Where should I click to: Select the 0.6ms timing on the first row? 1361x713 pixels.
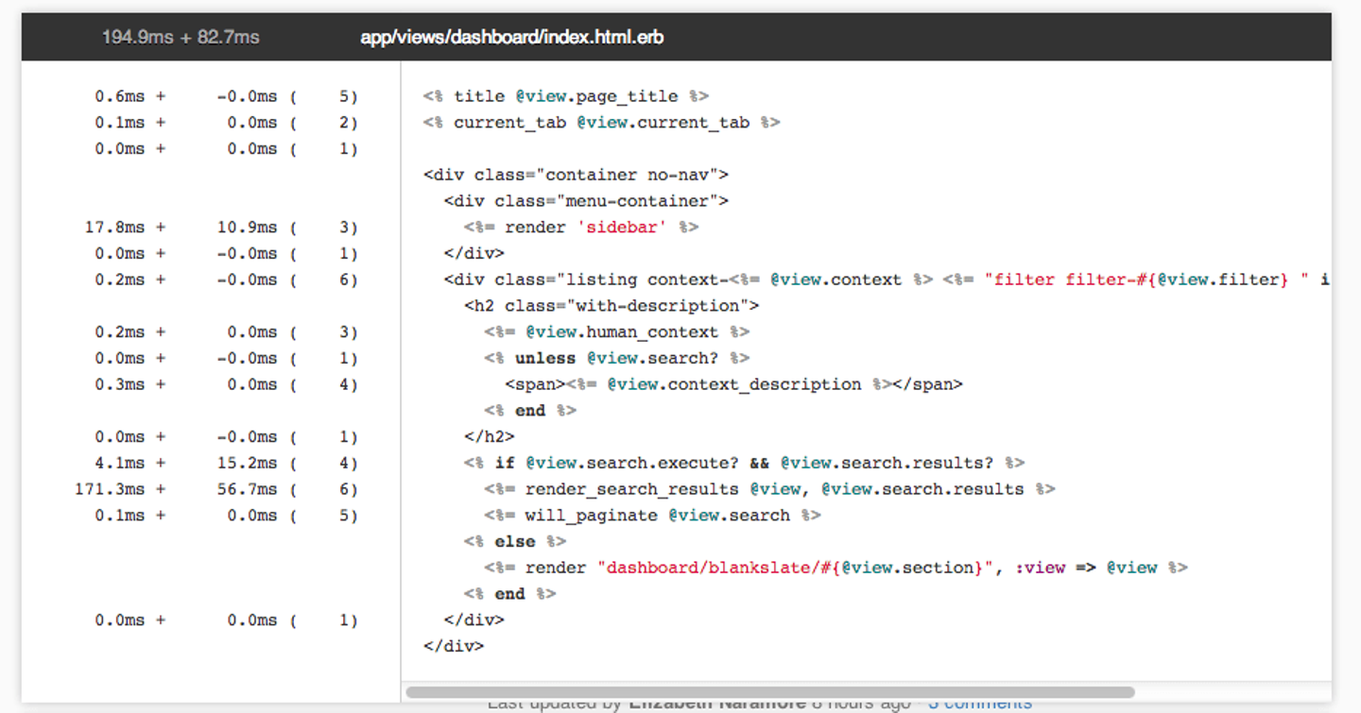[119, 96]
